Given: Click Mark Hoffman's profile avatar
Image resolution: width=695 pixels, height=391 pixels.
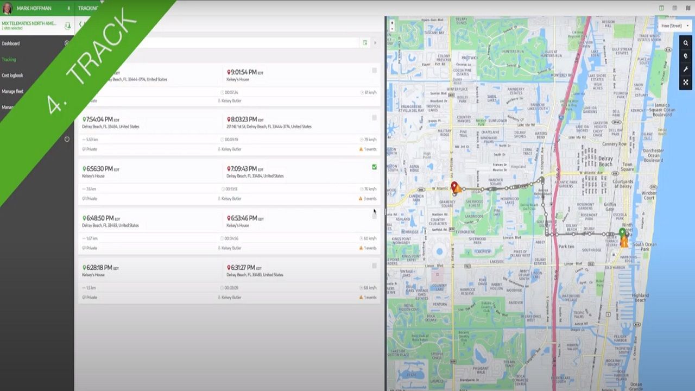Looking at the screenshot, I should 8,8.
